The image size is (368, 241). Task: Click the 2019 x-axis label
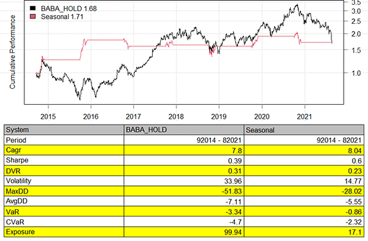[219, 117]
